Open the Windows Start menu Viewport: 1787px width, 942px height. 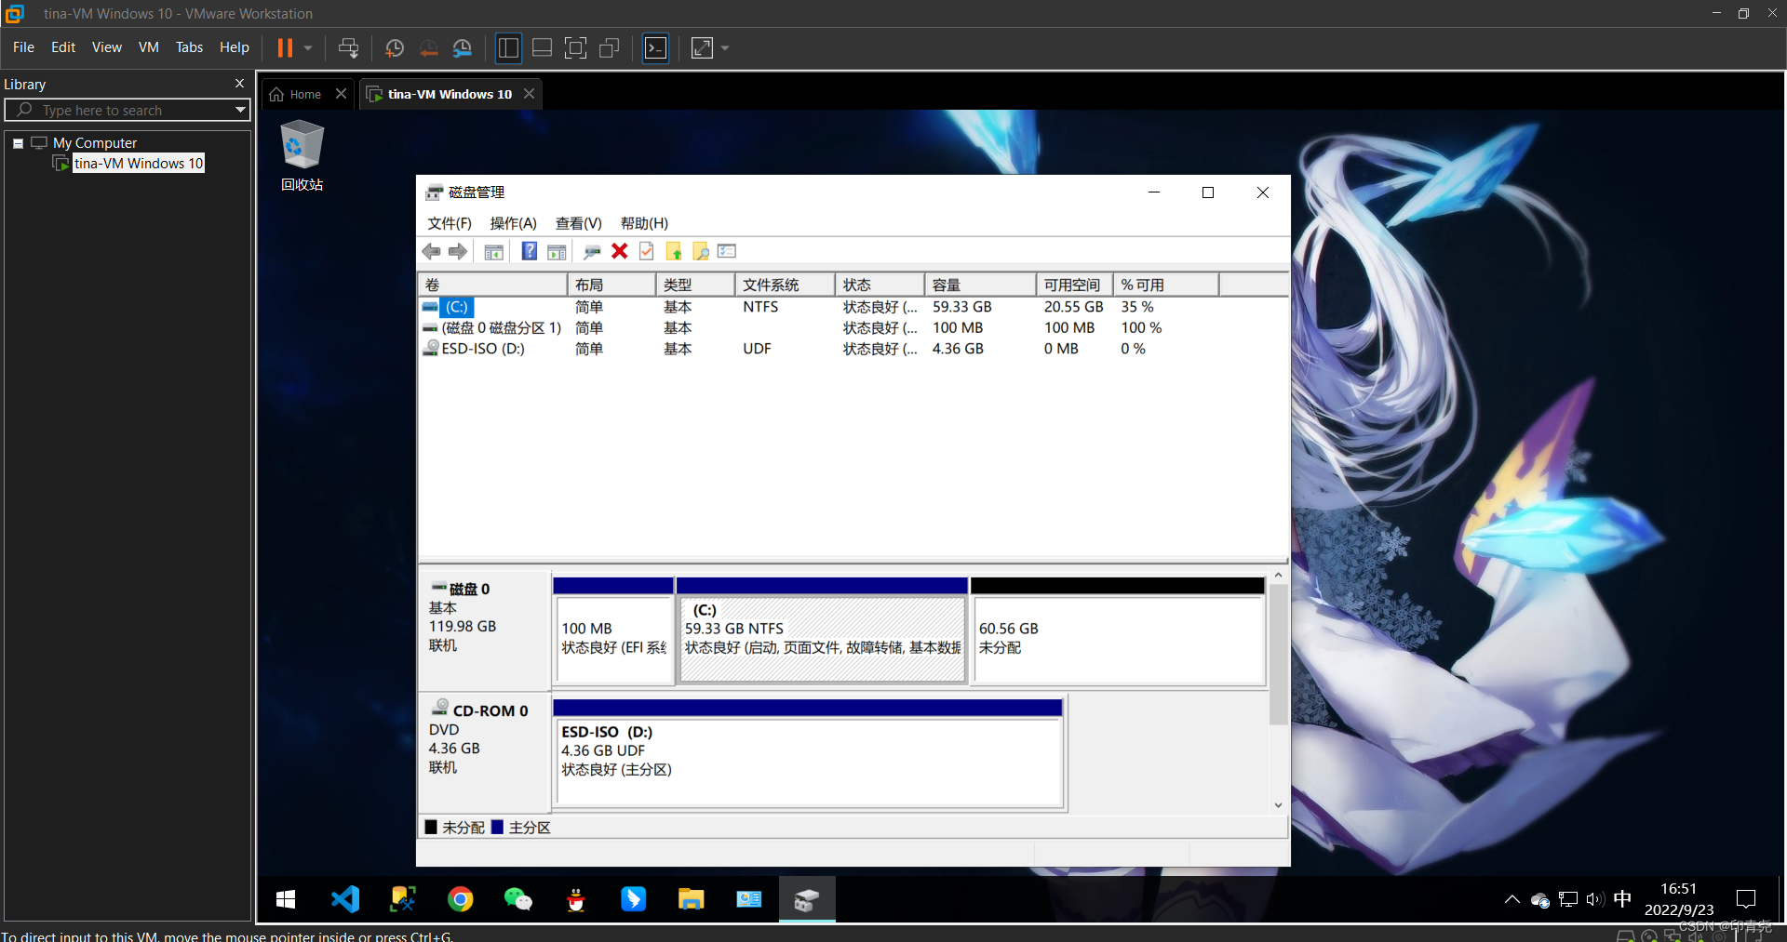[x=286, y=899]
